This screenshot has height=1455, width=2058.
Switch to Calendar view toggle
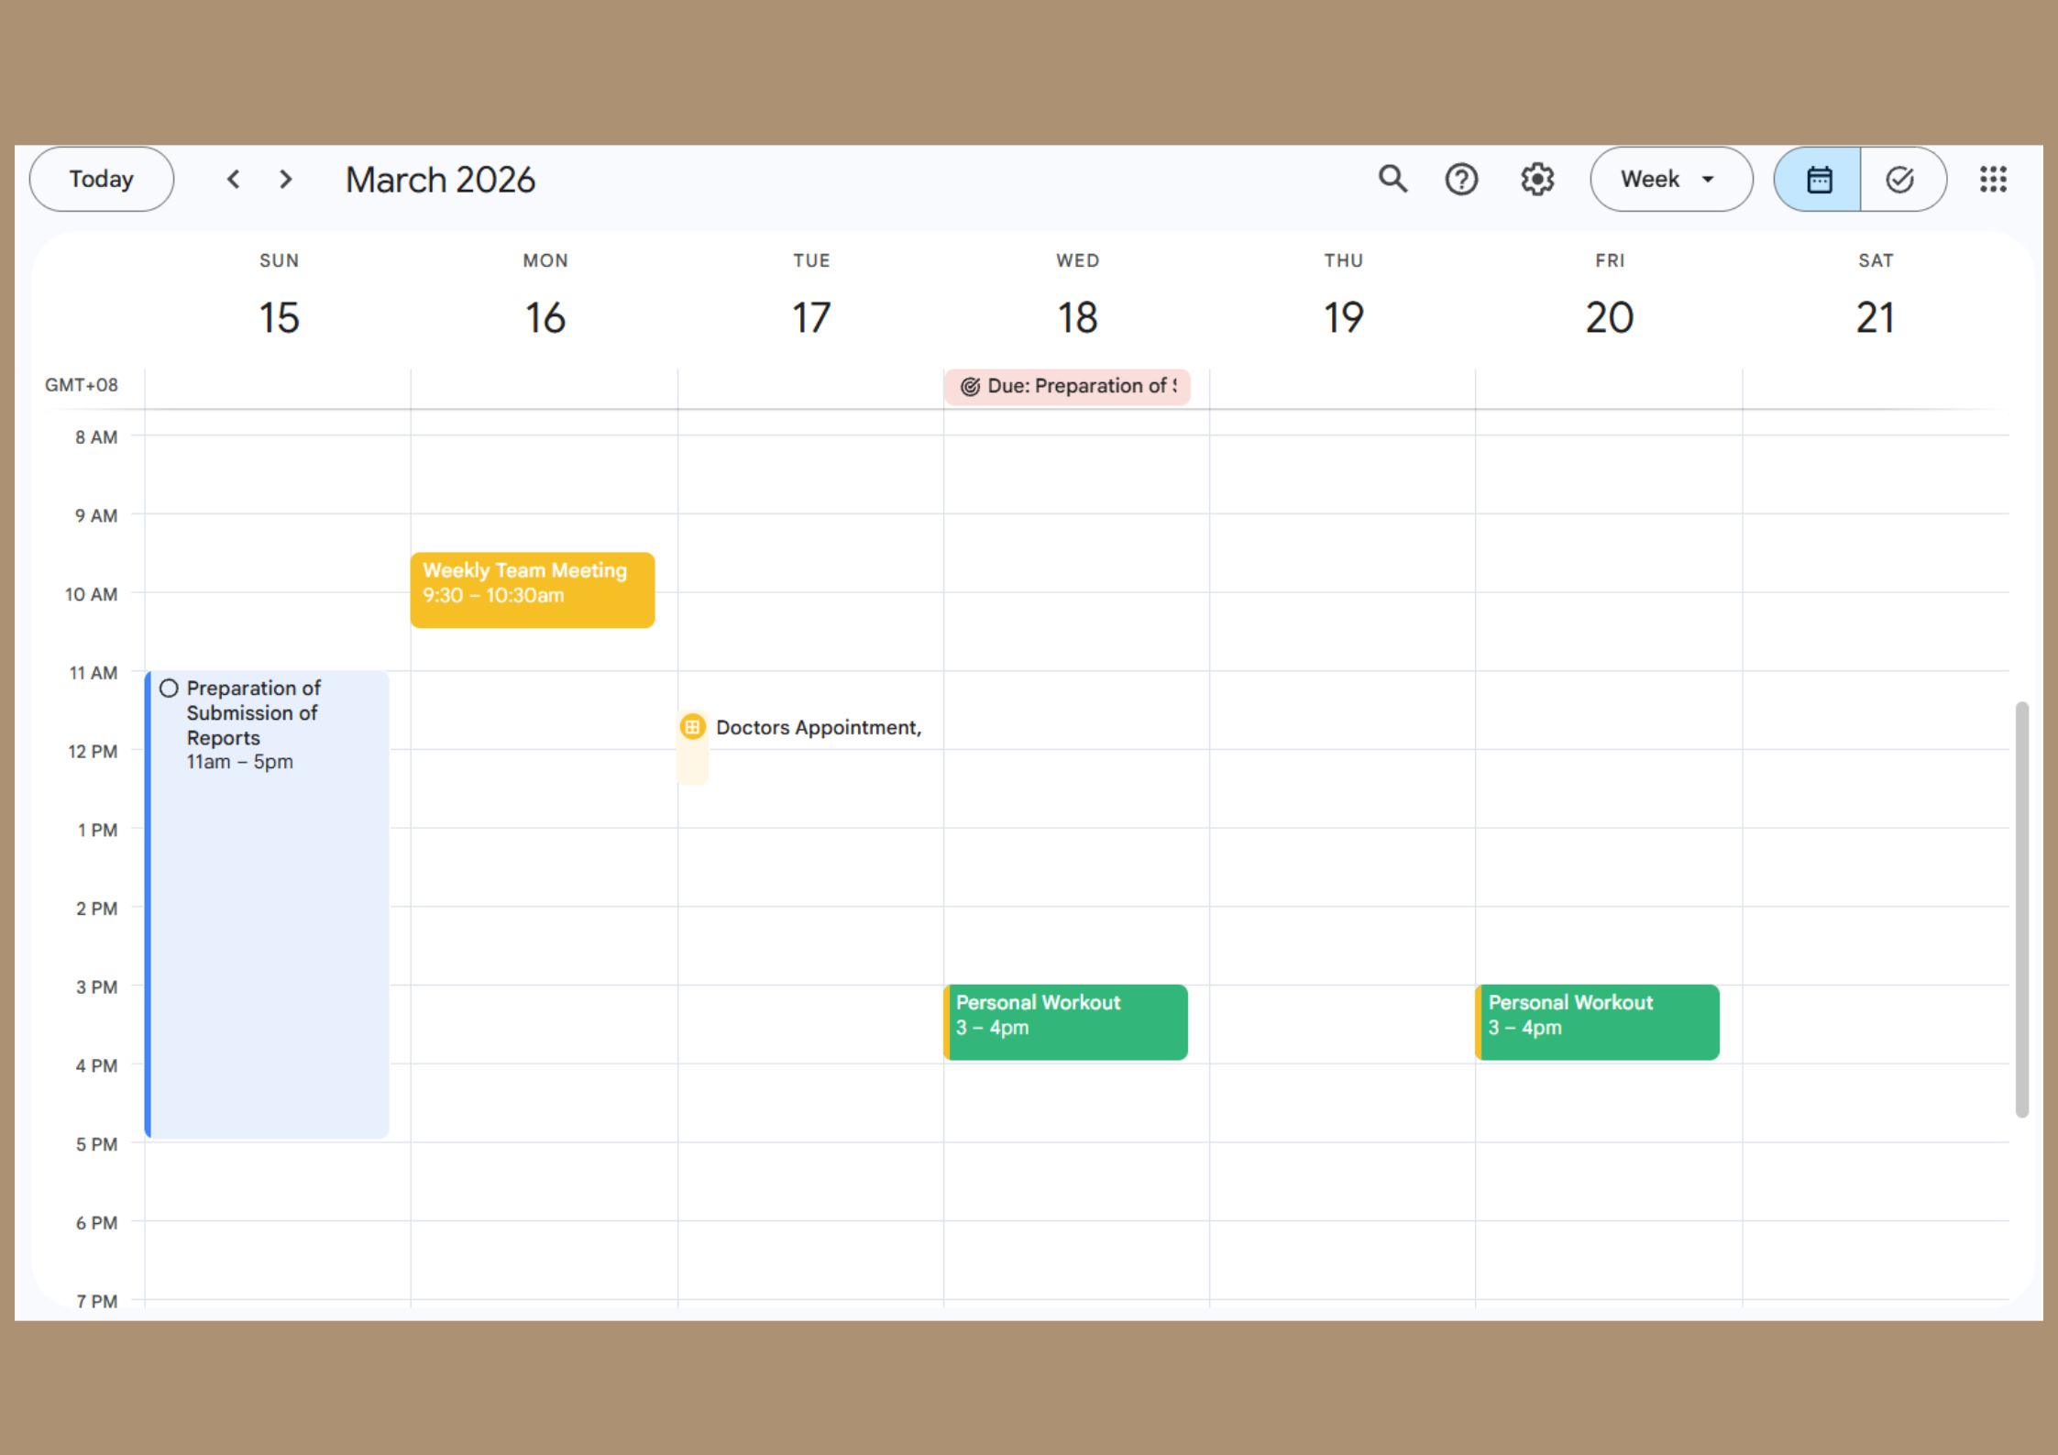pos(1819,179)
